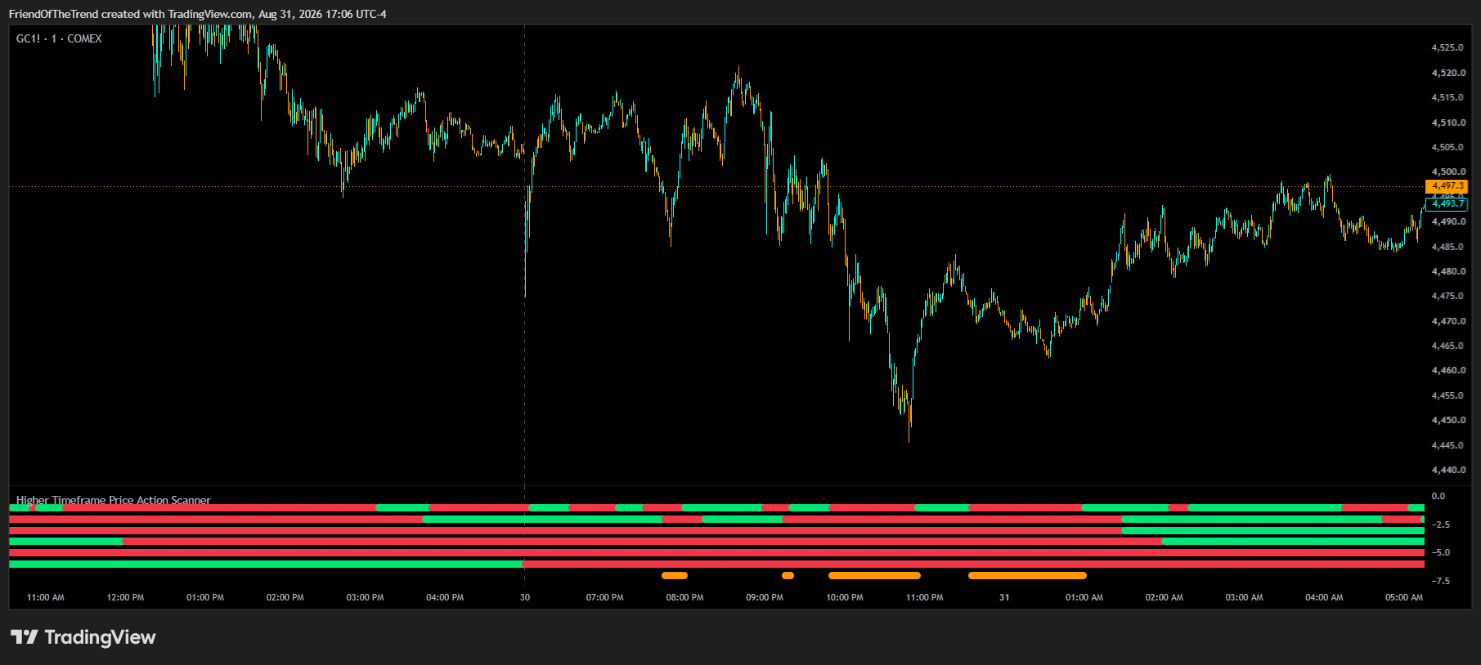Select the orange 4,497.3 price tag

pyautogui.click(x=1447, y=186)
